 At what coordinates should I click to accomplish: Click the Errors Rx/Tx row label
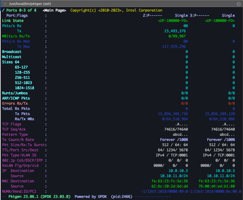point(15,104)
